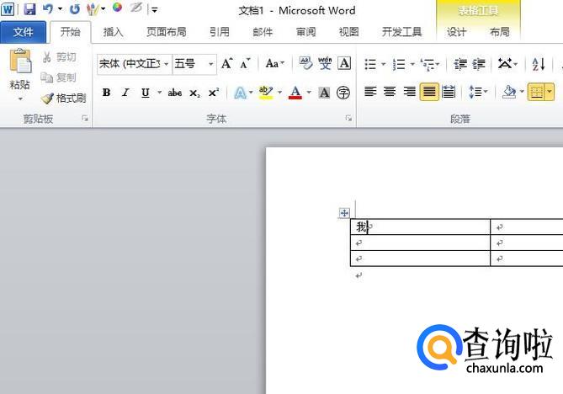Viewport: 563px width, 394px height.
Task: Open the Borders dropdown arrow
Action: [x=550, y=93]
